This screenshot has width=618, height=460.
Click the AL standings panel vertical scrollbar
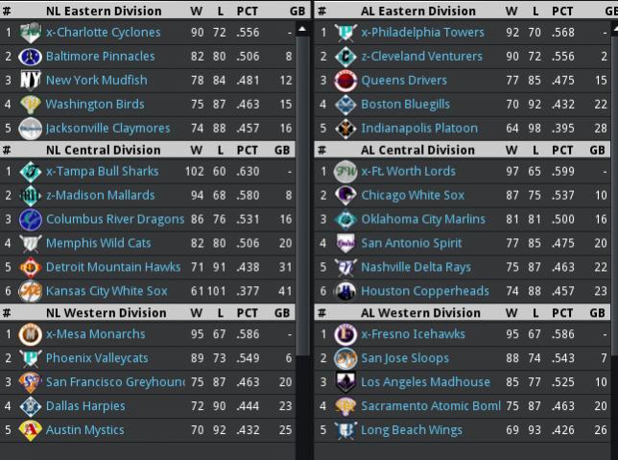pos(613,230)
